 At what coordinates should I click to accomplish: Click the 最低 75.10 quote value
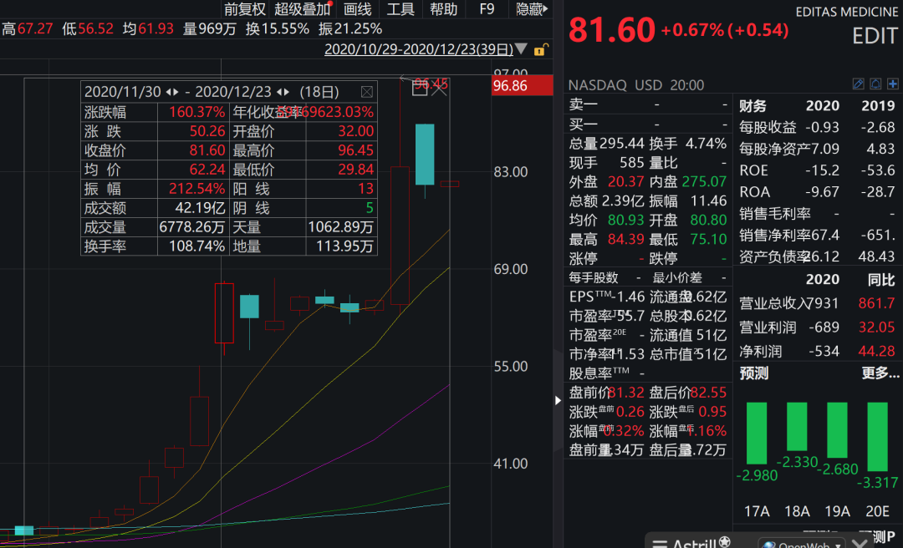[x=708, y=239]
